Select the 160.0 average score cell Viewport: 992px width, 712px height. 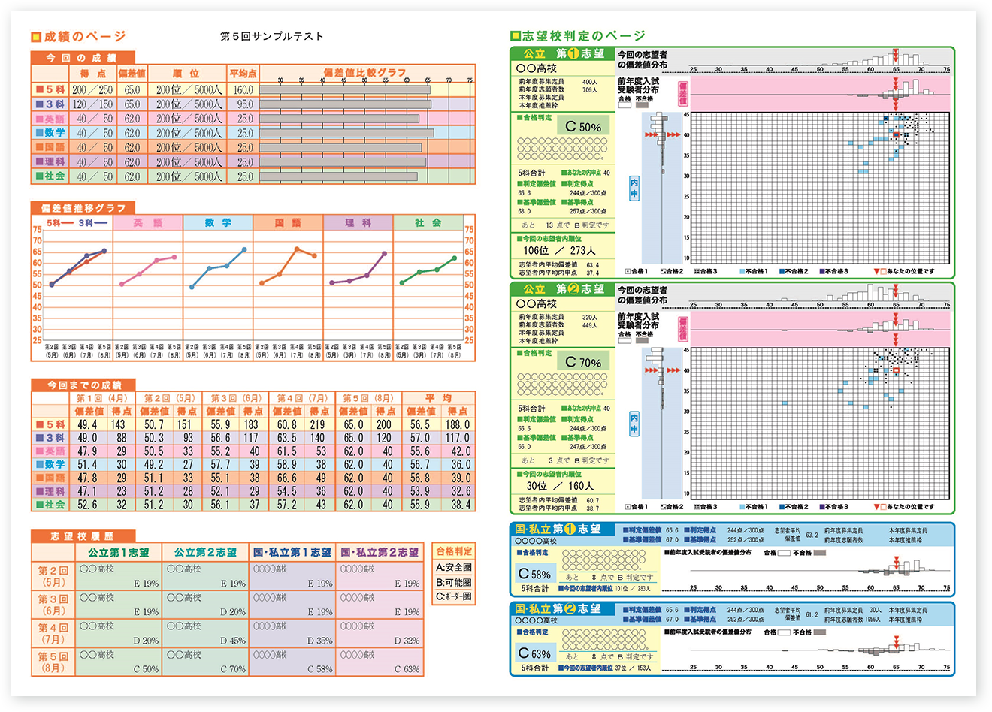[243, 89]
